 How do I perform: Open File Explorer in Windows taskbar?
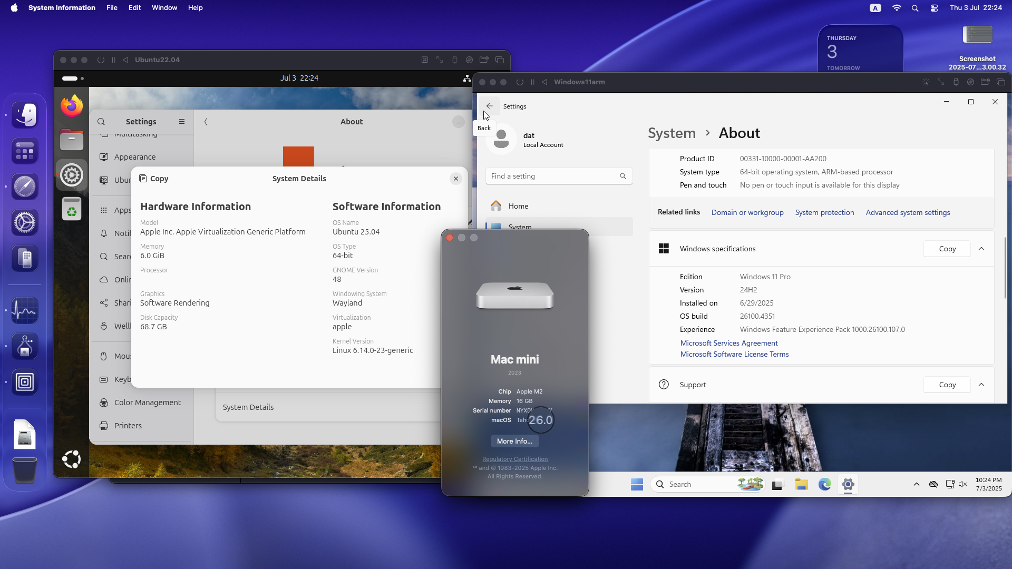click(802, 484)
